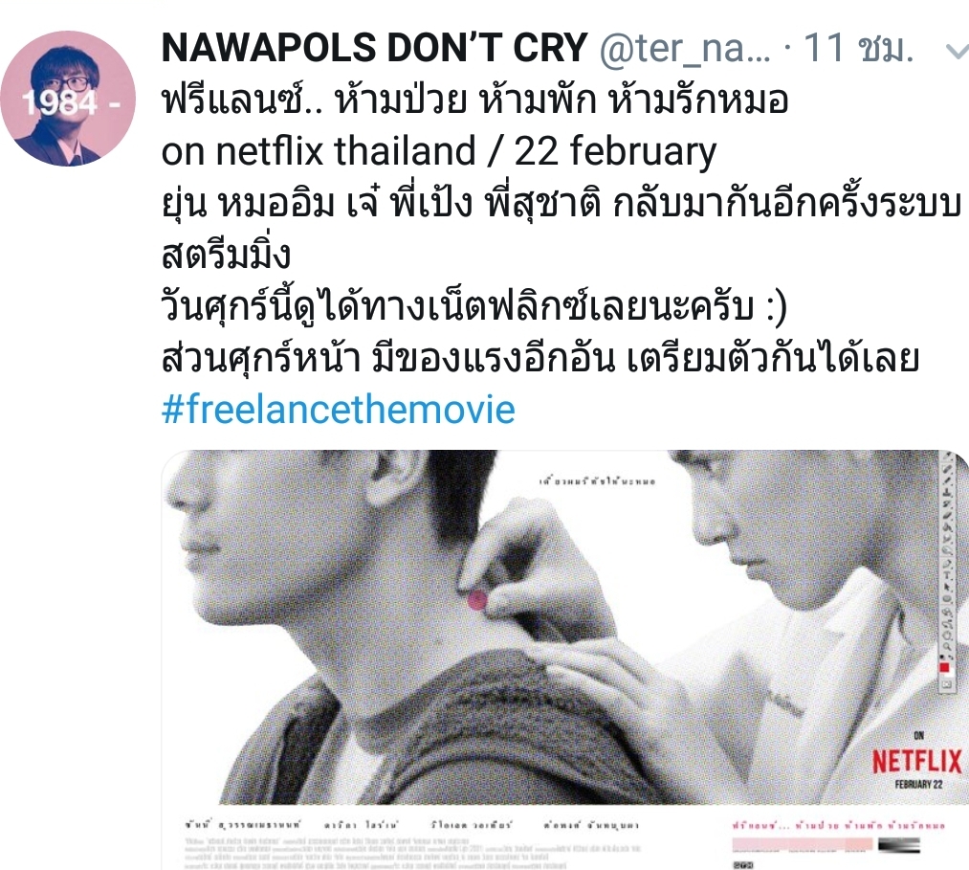This screenshot has width=969, height=870.
Task: Swap foreground and background colors
Action: click(x=951, y=656)
